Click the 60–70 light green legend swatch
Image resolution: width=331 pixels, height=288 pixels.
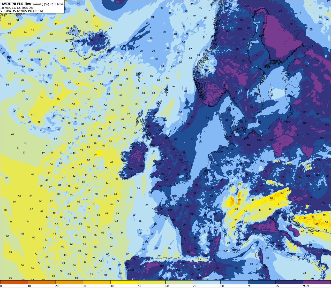179,282
